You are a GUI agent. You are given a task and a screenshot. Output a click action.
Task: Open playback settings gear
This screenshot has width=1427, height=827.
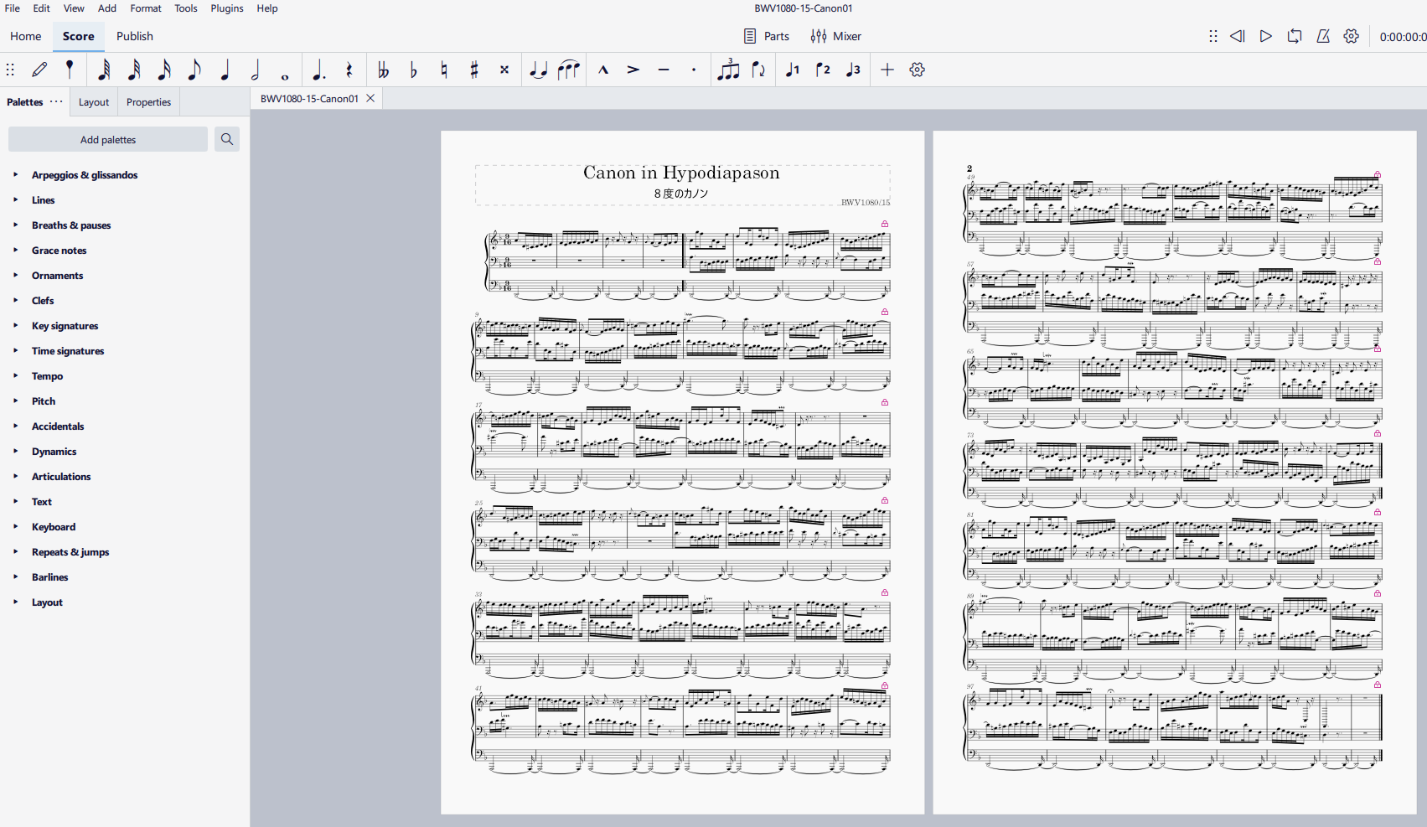pos(1352,36)
